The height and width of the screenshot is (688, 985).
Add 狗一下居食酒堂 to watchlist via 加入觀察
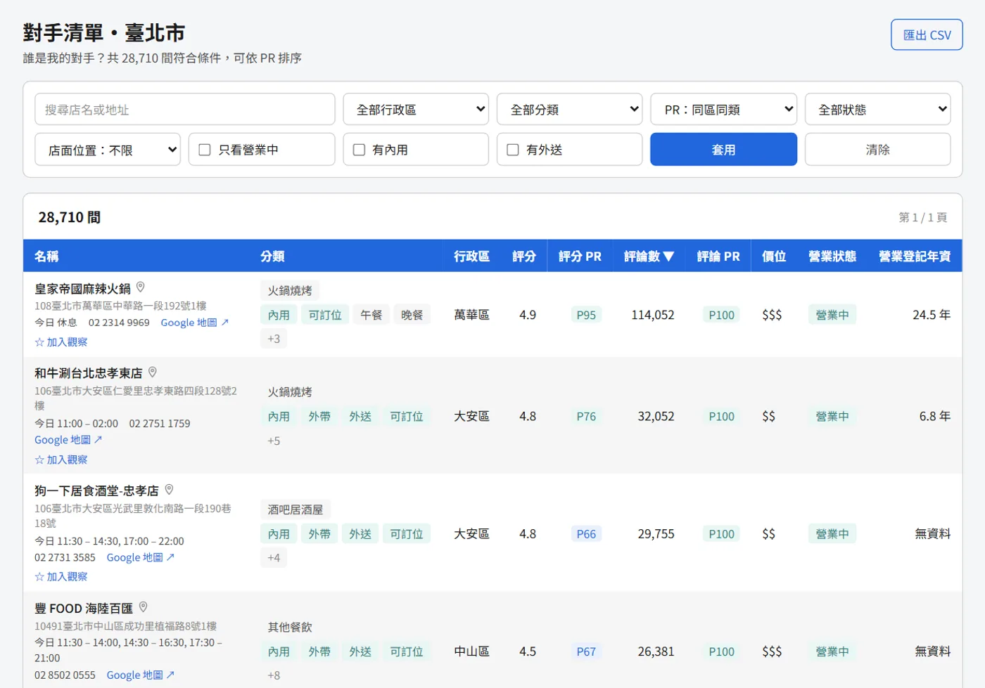click(x=61, y=576)
